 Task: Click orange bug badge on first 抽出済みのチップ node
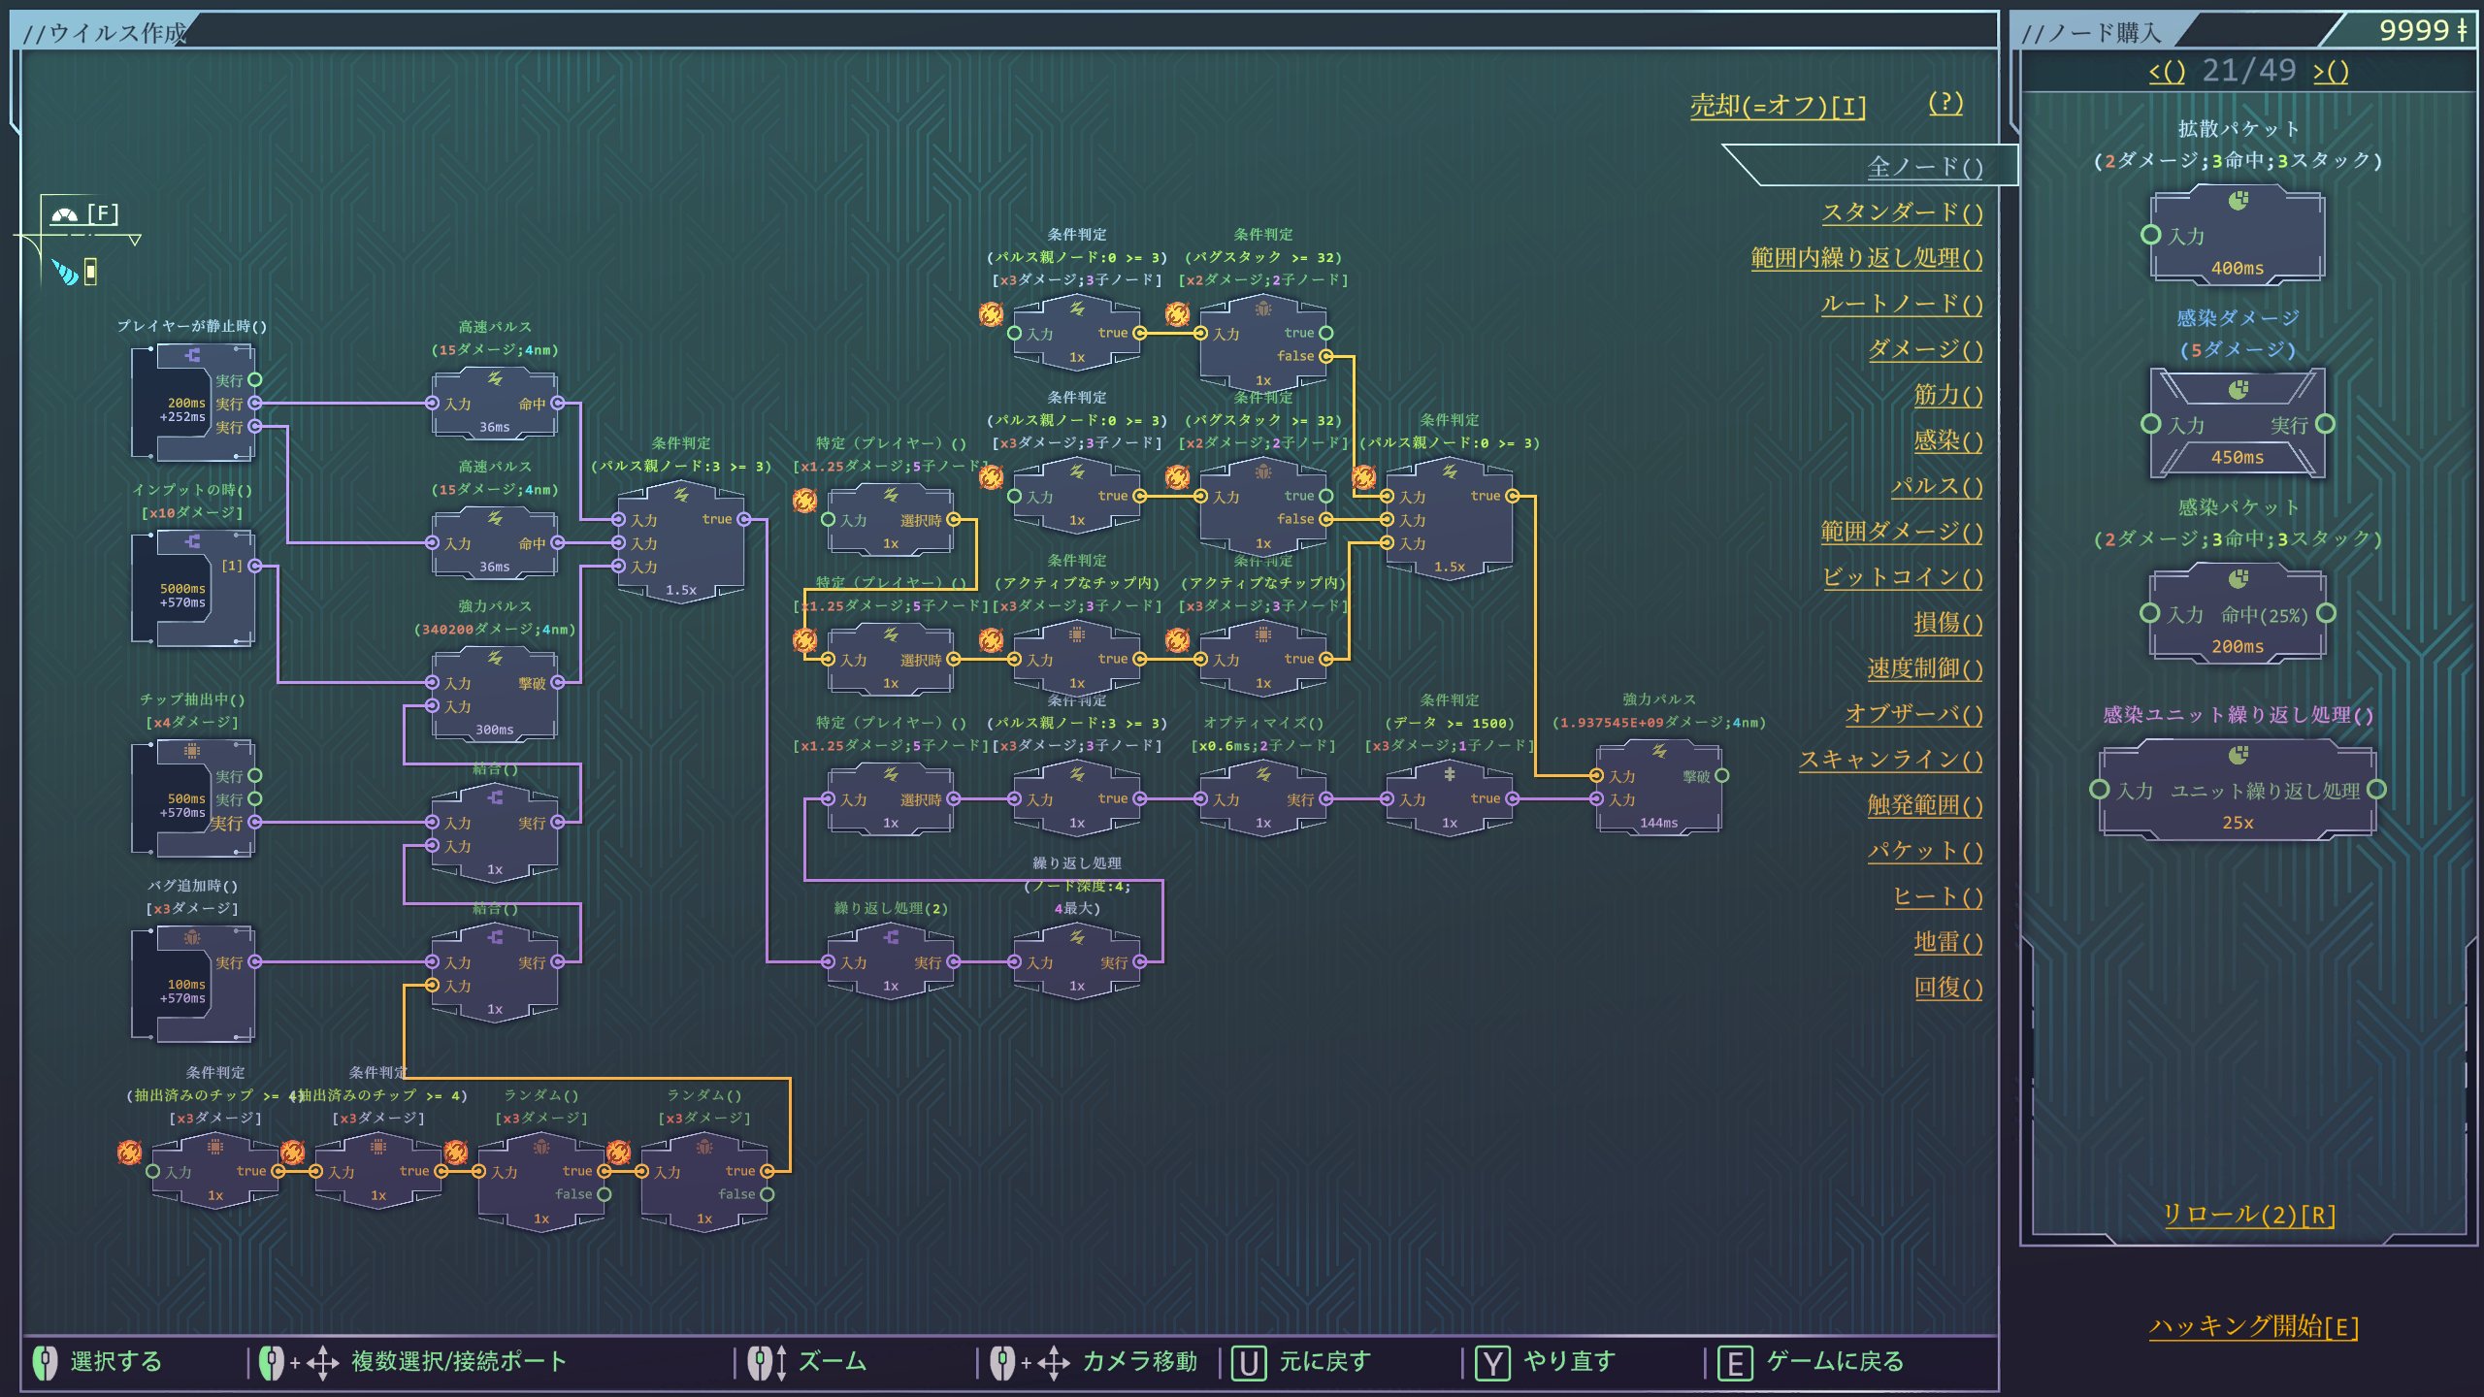(x=129, y=1152)
